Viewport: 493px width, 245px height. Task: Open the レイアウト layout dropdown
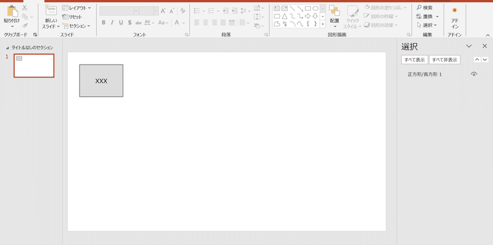click(76, 8)
